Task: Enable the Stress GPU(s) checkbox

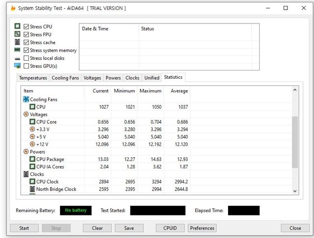Action: (26, 66)
